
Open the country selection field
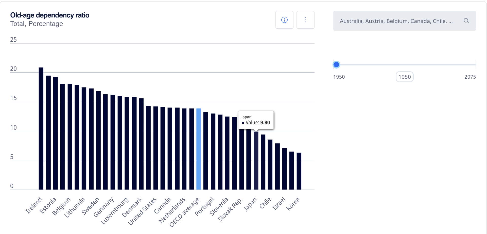(x=396, y=21)
